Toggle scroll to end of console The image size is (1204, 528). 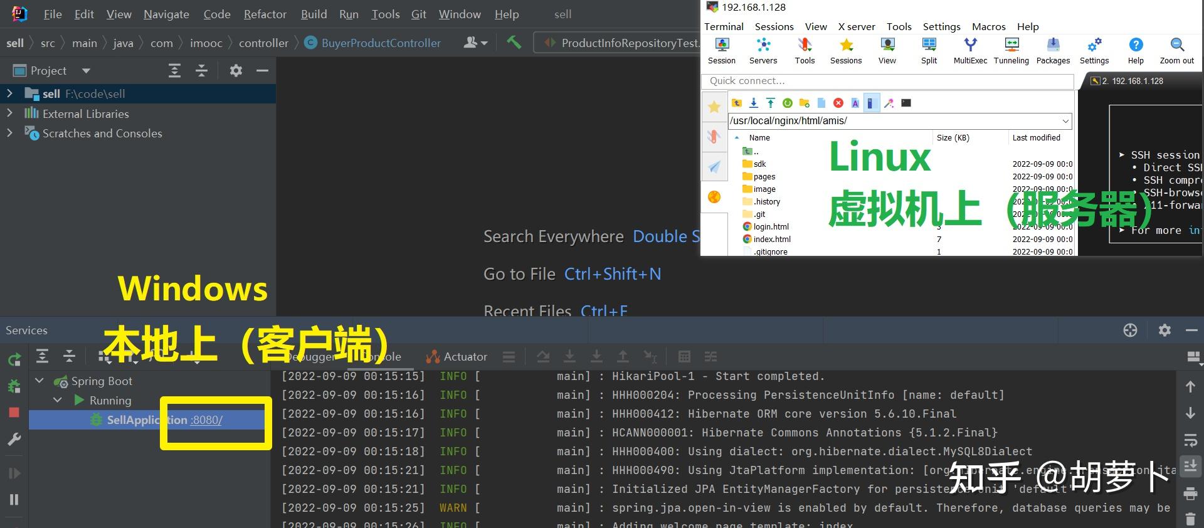point(1190,466)
